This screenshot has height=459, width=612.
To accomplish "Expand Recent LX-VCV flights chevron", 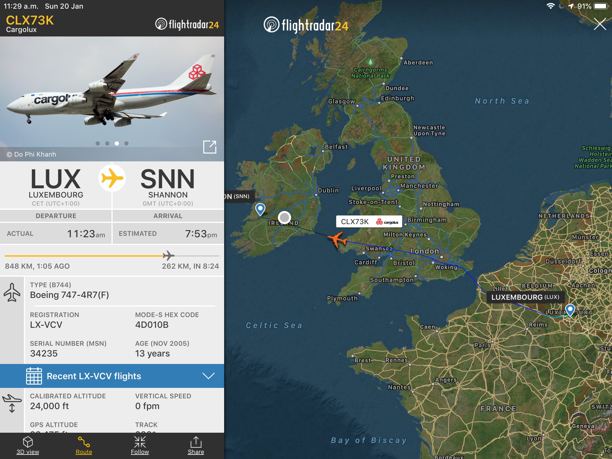I will (x=208, y=376).
